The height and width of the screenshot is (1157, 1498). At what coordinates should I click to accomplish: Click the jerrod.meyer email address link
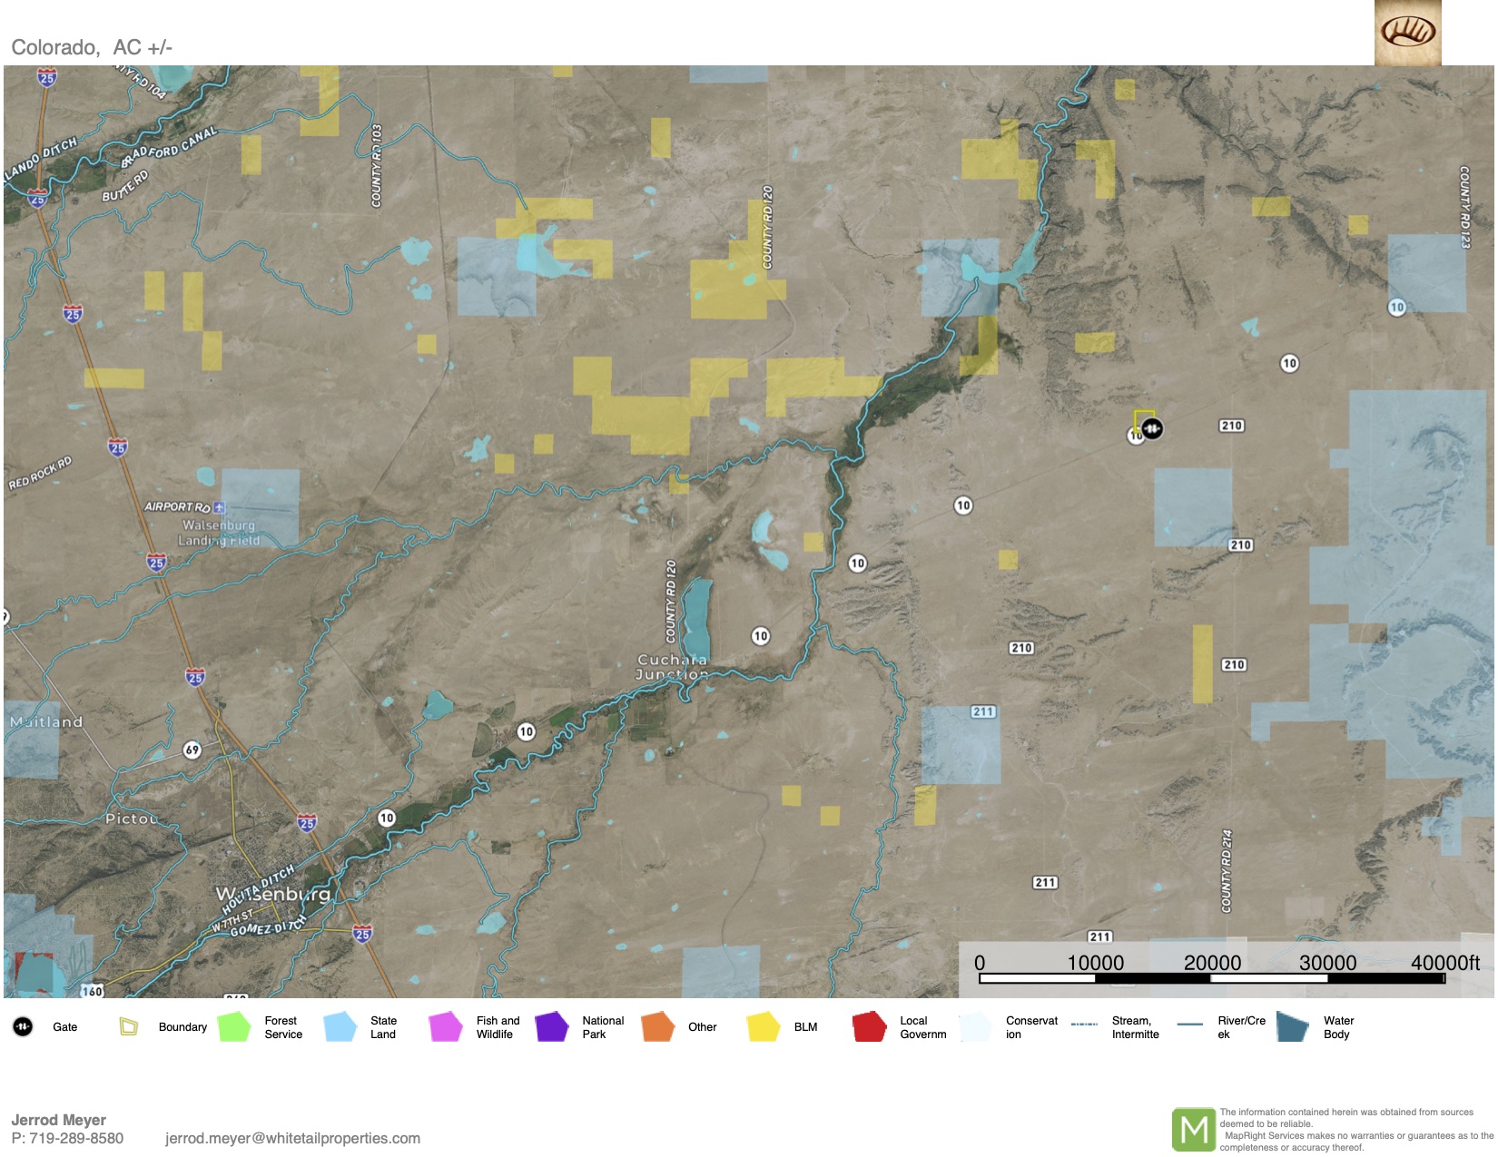pos(292,1138)
